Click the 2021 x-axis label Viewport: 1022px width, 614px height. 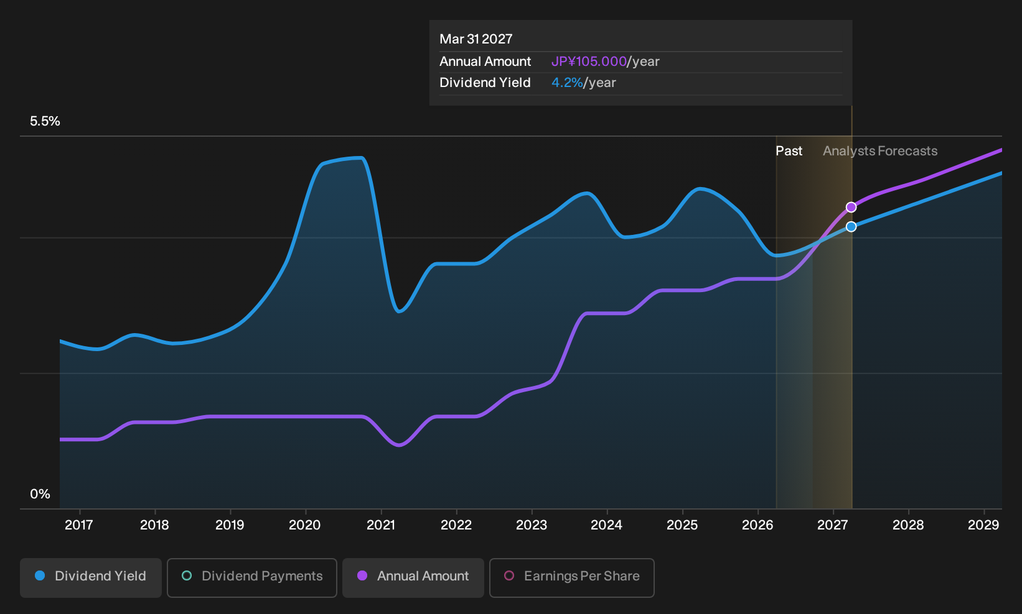point(381,525)
